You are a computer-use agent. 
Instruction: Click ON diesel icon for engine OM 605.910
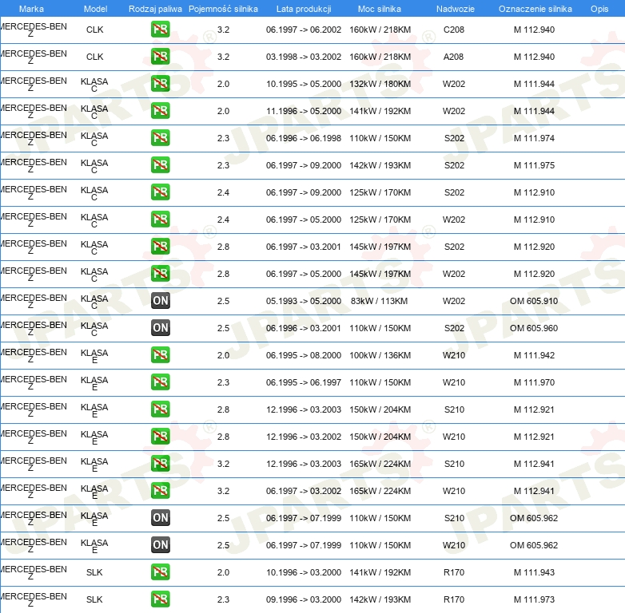coord(160,301)
